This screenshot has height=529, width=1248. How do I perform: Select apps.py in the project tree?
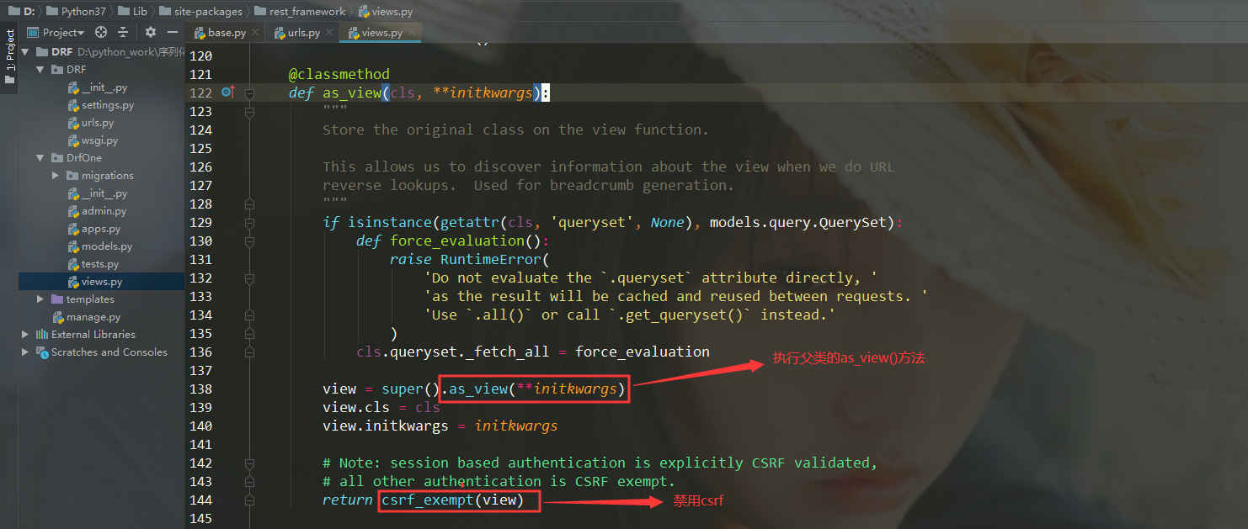click(x=101, y=229)
